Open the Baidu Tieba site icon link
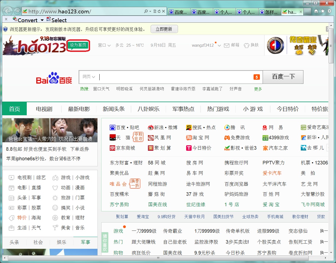 pos(112,128)
